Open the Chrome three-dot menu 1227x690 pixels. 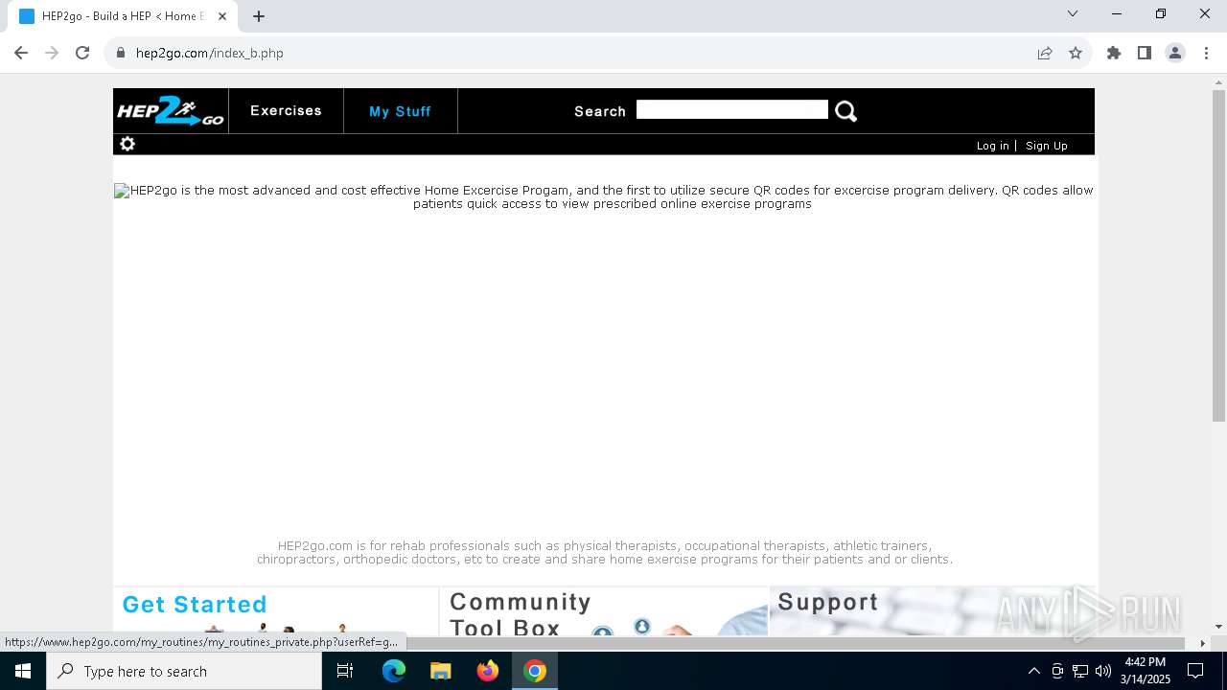(1206, 53)
